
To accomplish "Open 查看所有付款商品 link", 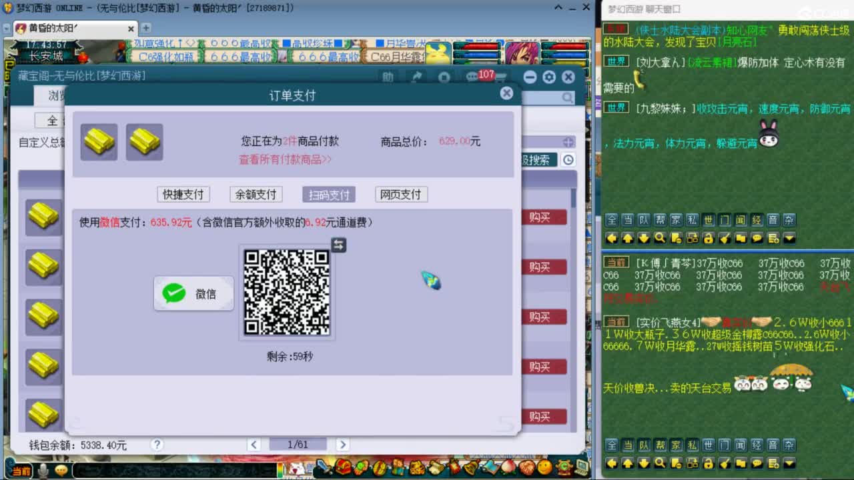I will pyautogui.click(x=286, y=160).
